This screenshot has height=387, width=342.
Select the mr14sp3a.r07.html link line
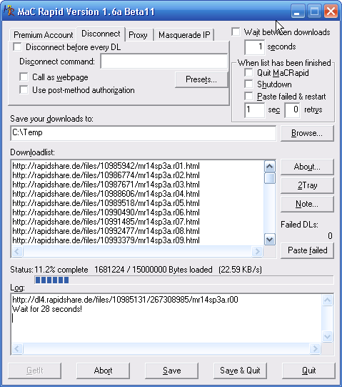pyautogui.click(x=106, y=222)
